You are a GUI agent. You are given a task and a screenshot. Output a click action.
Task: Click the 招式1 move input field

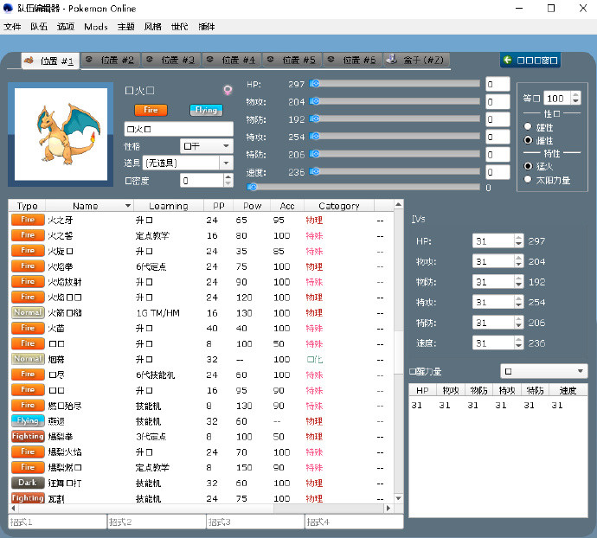[x=57, y=522]
